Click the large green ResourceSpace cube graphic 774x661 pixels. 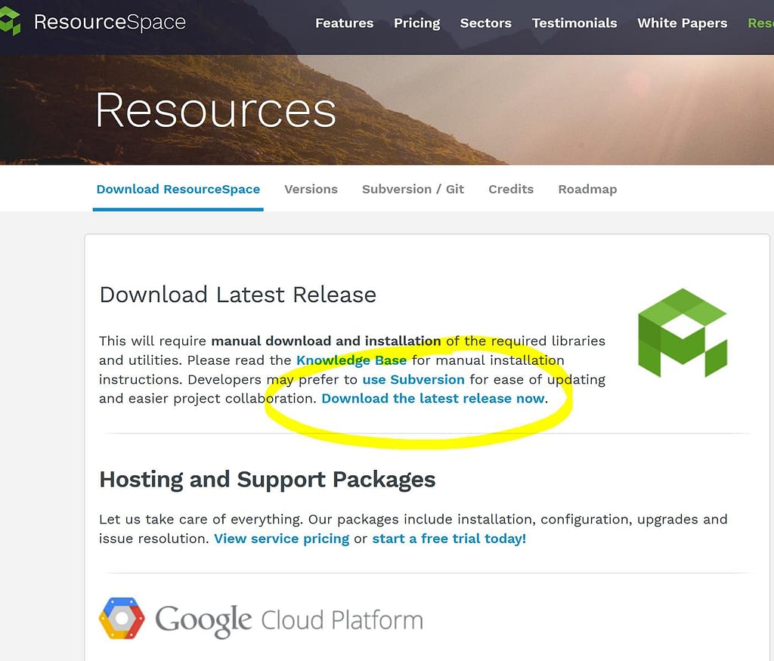(x=683, y=333)
